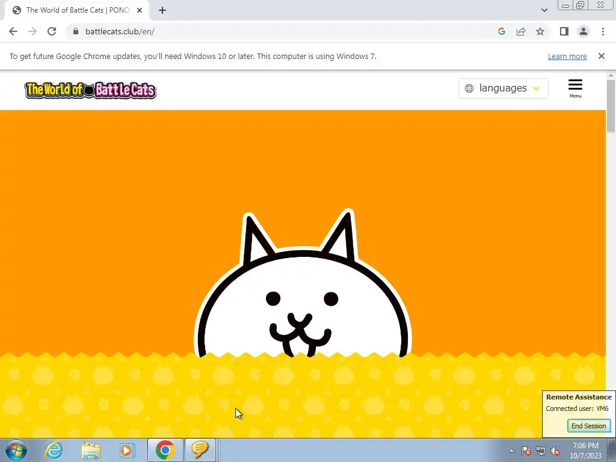Toggle the Chrome side panel icon
The width and height of the screenshot is (616, 462).
564,31
